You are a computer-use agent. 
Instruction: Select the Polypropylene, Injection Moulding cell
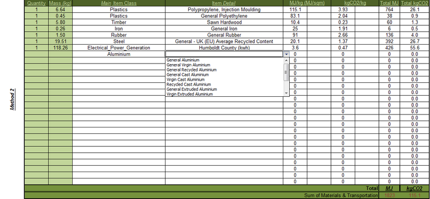[x=224, y=10]
